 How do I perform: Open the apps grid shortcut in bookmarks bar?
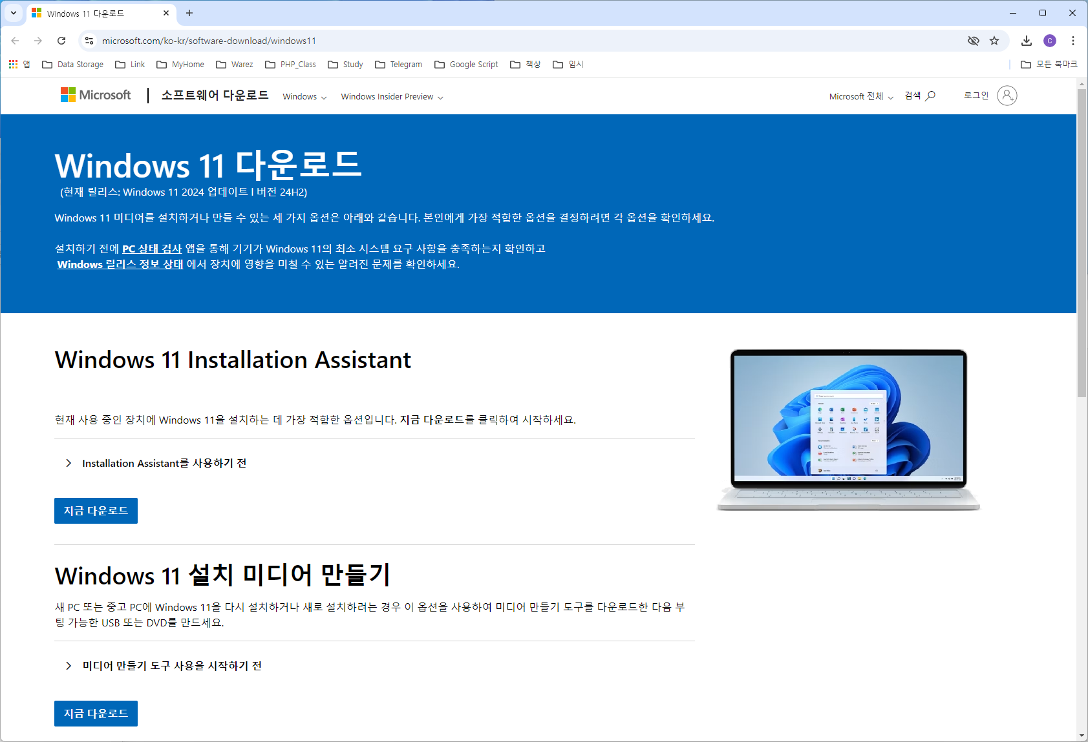[x=19, y=64]
